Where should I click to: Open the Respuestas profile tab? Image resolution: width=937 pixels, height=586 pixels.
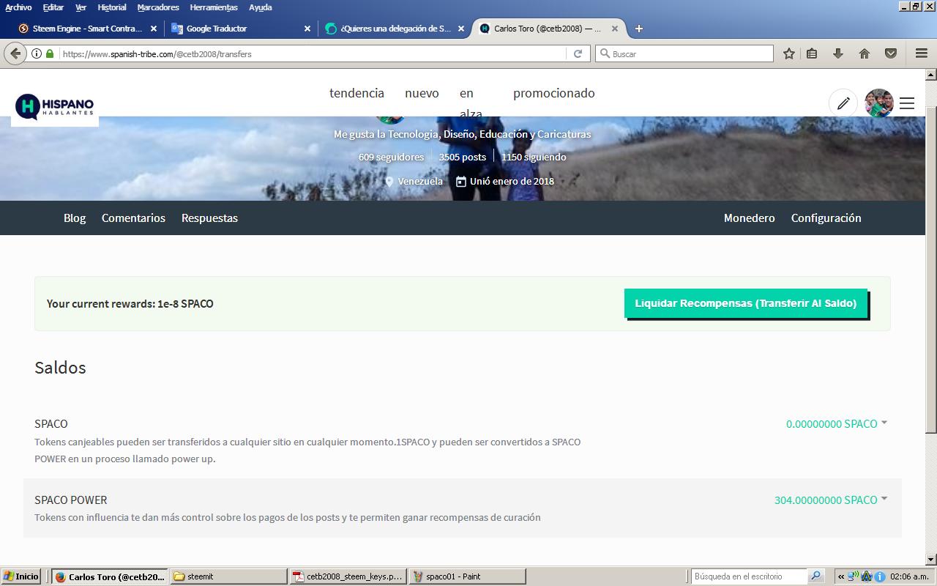pos(209,218)
